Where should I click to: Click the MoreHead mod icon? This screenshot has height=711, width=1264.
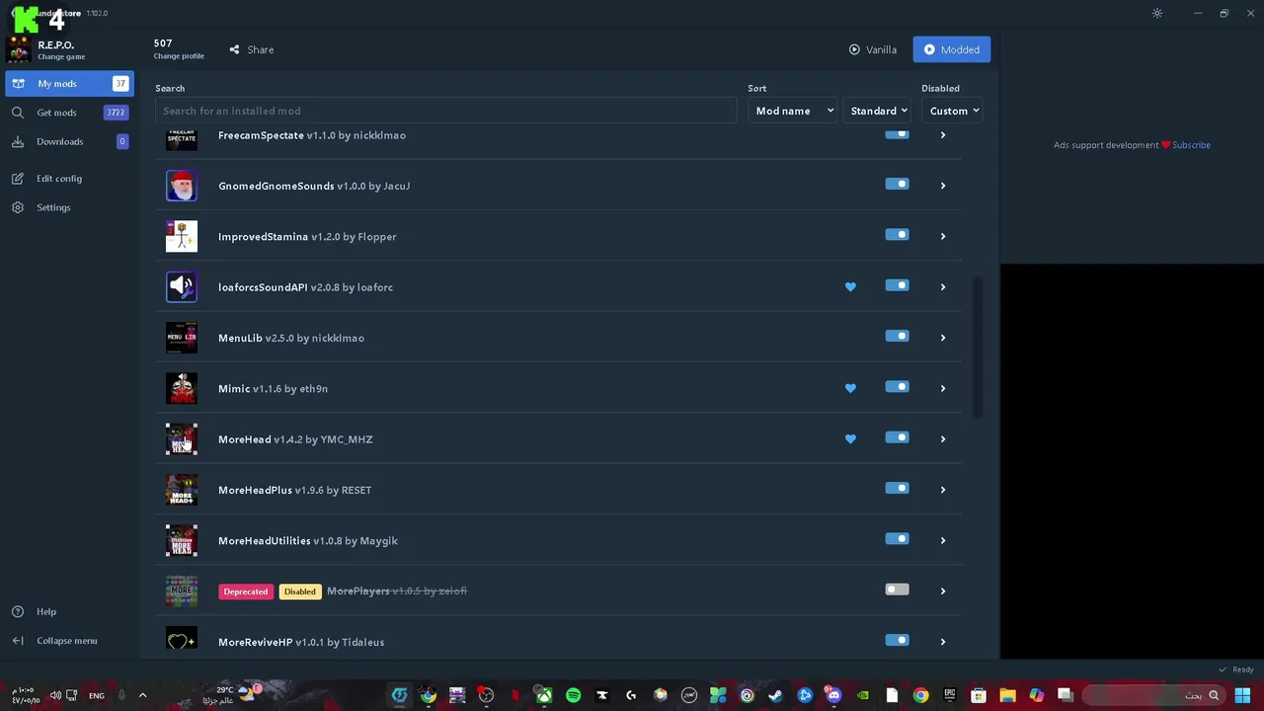tap(182, 439)
